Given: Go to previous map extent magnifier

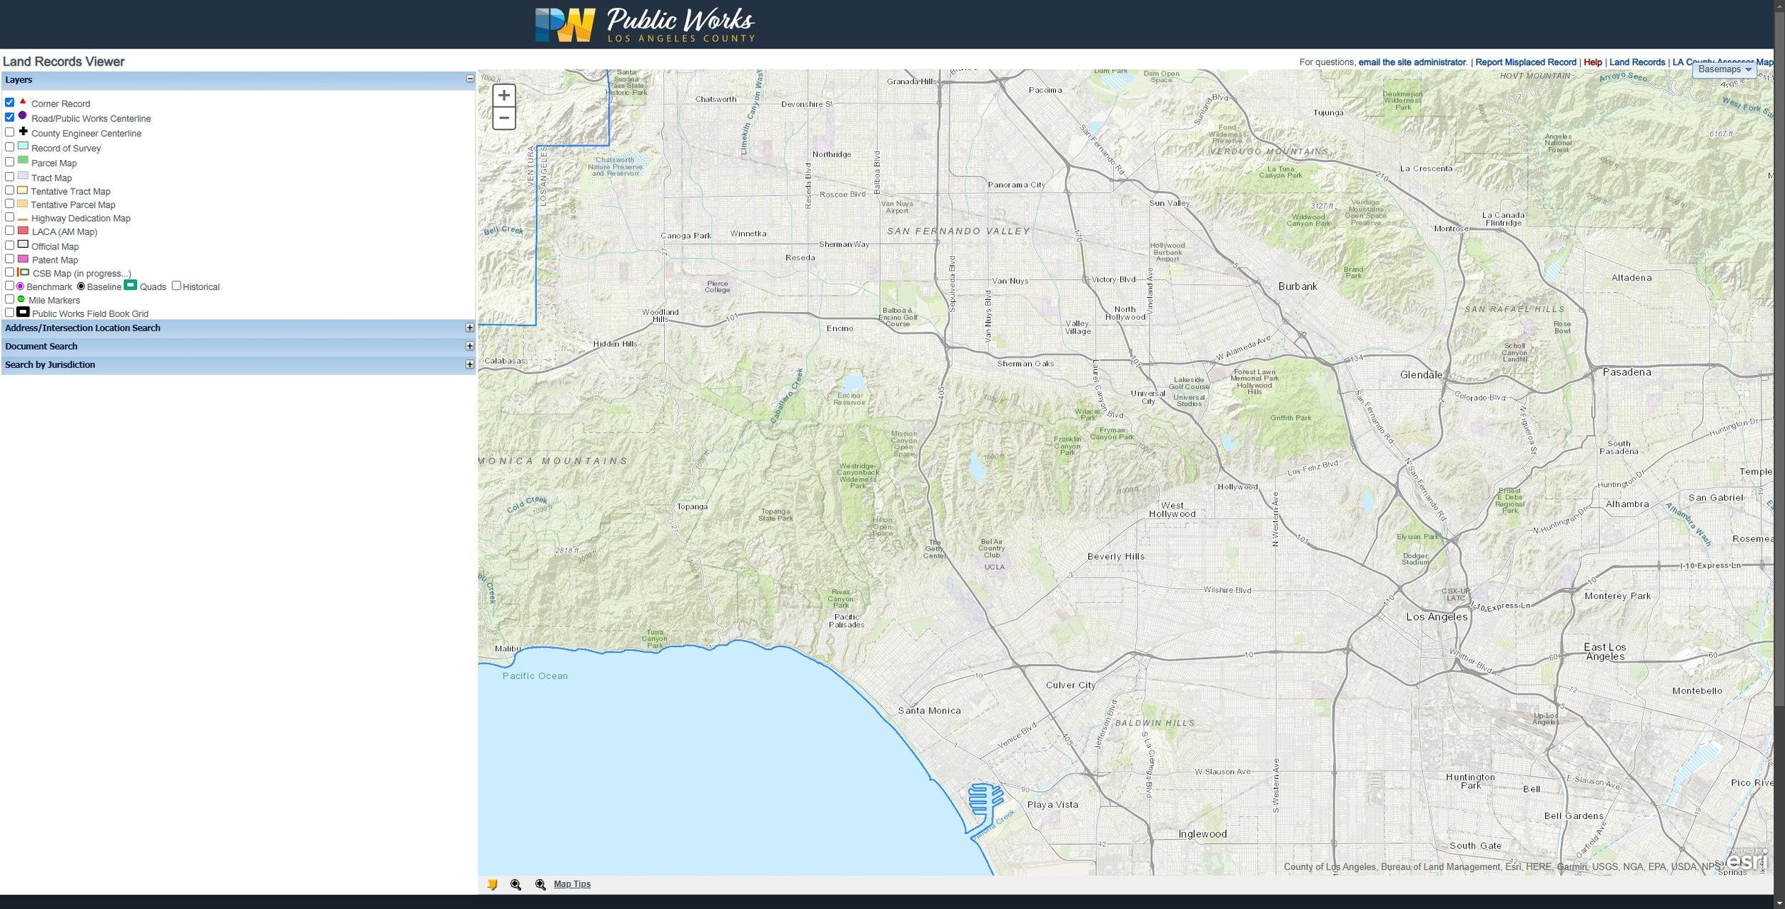Looking at the screenshot, I should [x=516, y=885].
